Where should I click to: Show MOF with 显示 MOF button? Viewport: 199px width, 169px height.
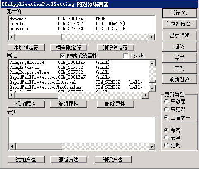click(179, 35)
